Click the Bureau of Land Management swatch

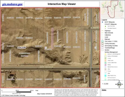click(106, 54)
